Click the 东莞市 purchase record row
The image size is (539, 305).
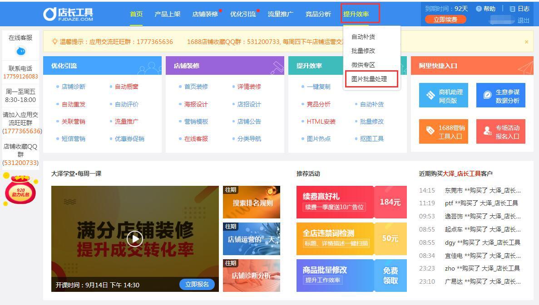[x=470, y=190]
